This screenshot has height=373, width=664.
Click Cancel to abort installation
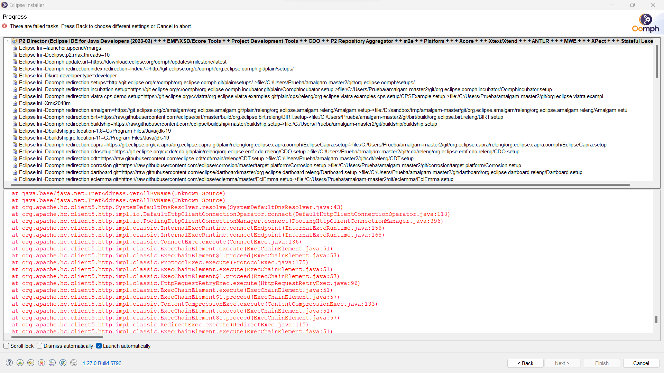coord(641,363)
